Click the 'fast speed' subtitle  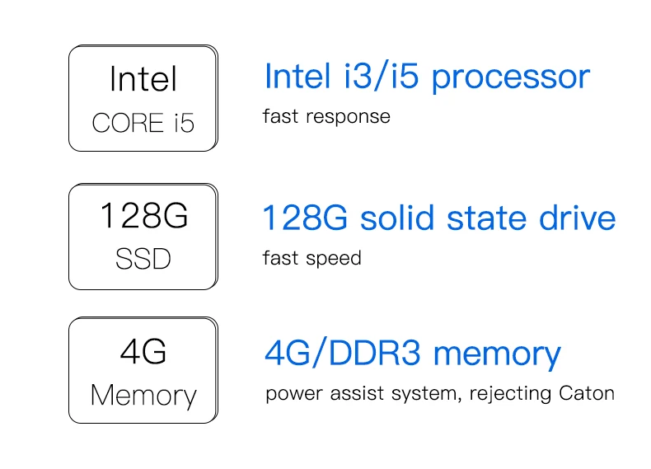(311, 258)
